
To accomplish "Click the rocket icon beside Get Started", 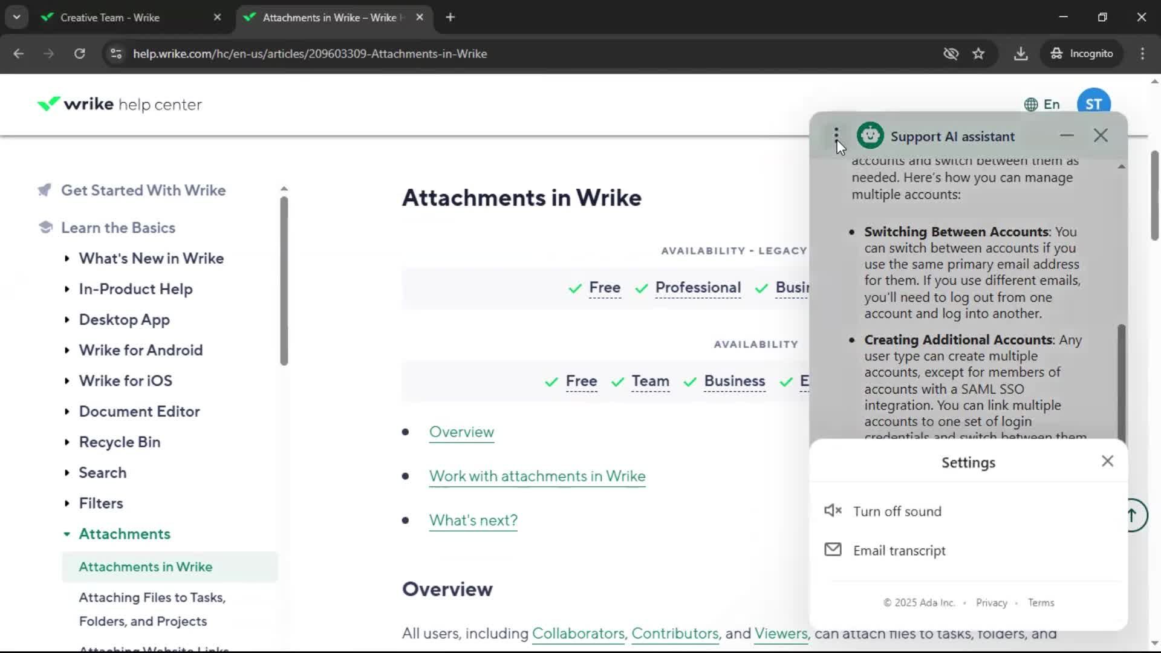I will [44, 190].
